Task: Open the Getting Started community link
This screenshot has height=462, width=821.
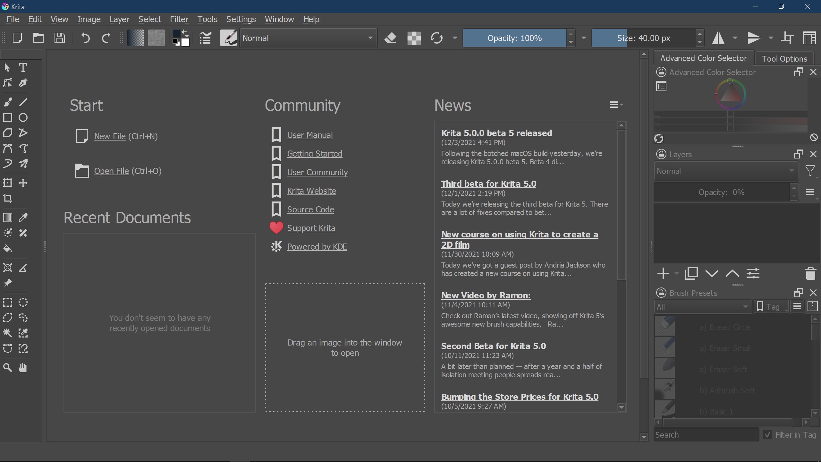Action: pos(314,153)
